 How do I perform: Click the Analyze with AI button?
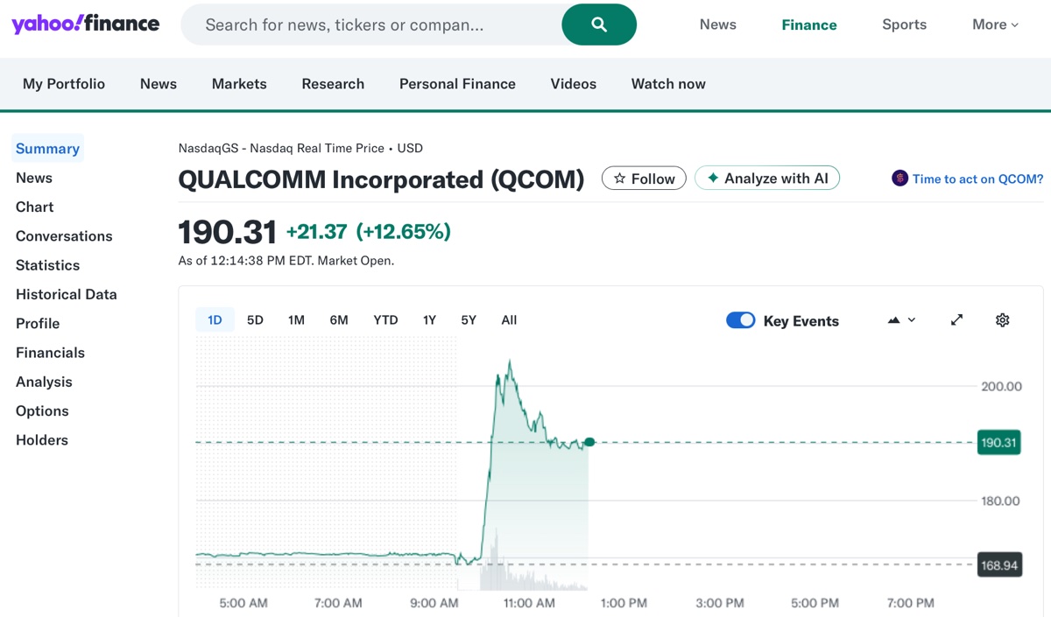click(767, 178)
